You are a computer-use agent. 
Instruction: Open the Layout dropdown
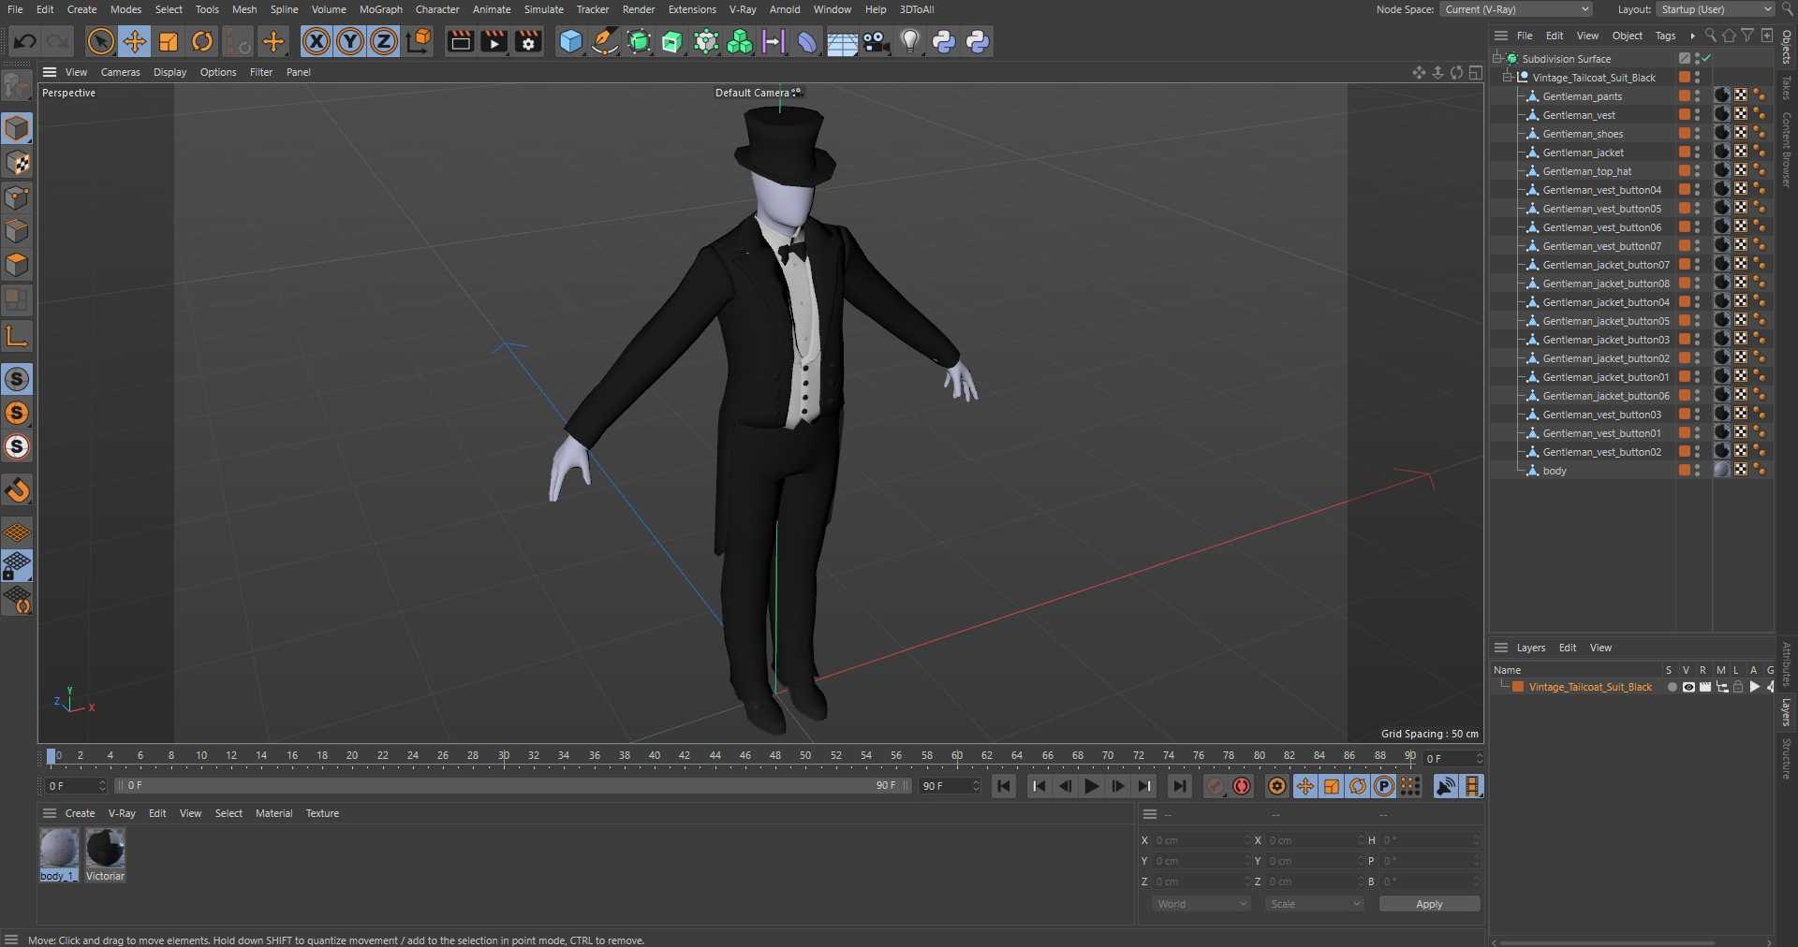(x=1716, y=9)
